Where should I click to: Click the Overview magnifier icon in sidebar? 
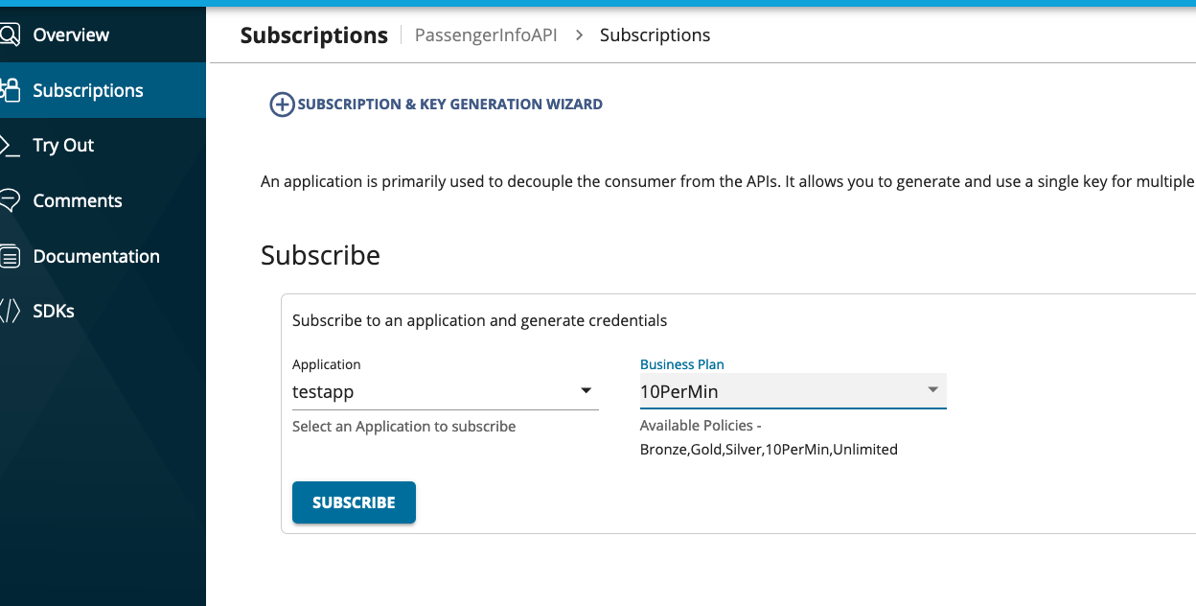pyautogui.click(x=10, y=35)
